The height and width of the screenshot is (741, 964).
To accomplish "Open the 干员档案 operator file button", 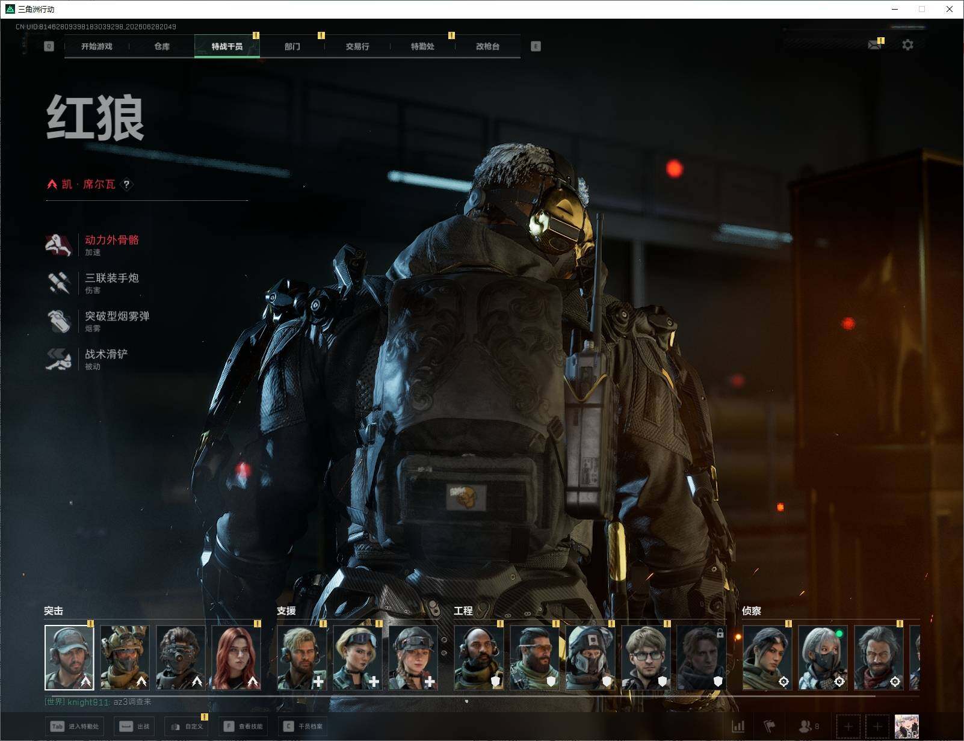I will [x=303, y=726].
